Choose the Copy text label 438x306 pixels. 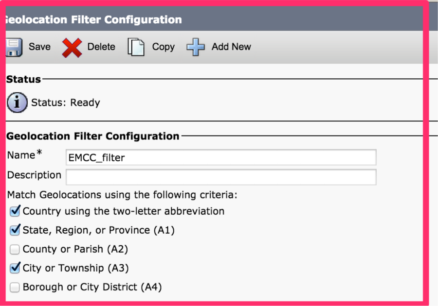click(x=164, y=47)
